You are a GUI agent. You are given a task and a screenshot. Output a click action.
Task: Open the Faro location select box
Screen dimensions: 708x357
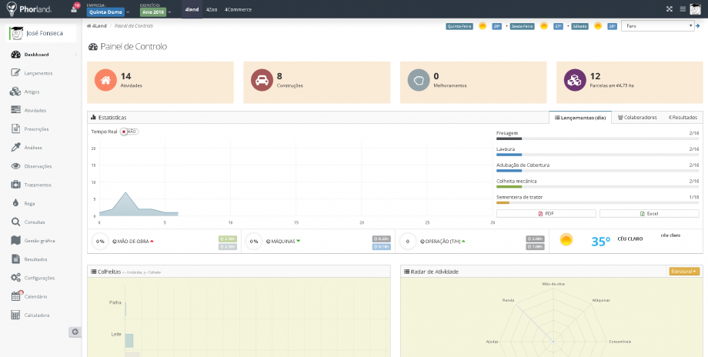(657, 26)
